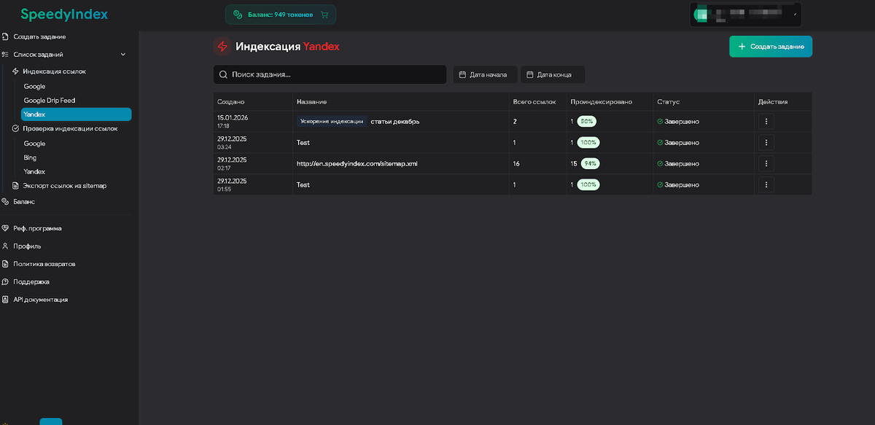This screenshot has height=425, width=875.
Task: Open actions menu for статьи декабрь row
Action: tap(766, 122)
